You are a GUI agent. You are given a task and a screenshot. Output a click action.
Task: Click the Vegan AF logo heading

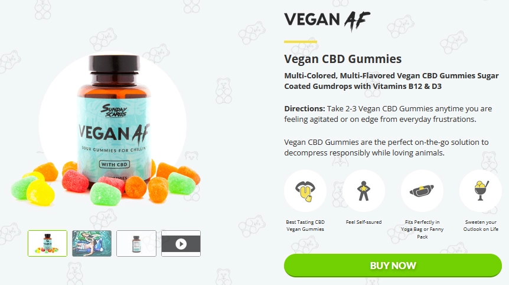[327, 21]
